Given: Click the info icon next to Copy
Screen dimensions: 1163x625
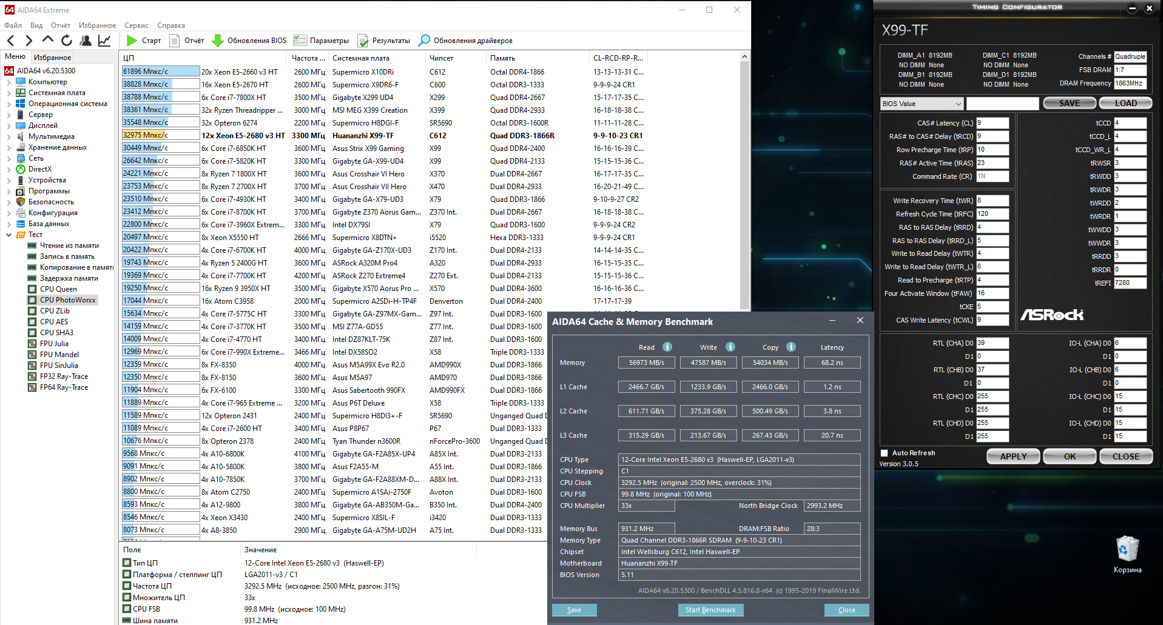Looking at the screenshot, I should (x=791, y=347).
